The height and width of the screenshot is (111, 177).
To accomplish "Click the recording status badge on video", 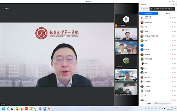I will [6, 9].
